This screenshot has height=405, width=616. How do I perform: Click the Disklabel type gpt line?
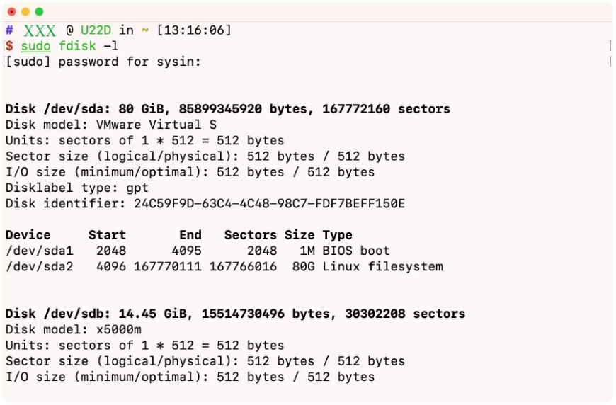pos(77,188)
